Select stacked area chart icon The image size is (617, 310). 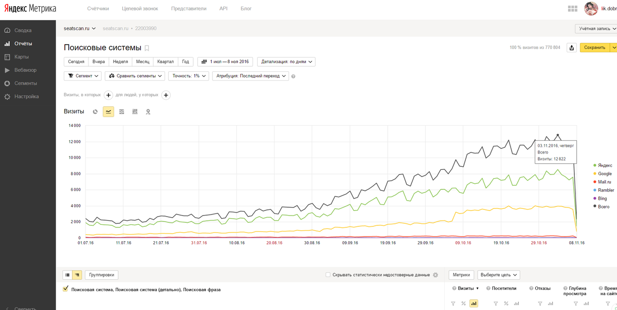[x=121, y=111]
